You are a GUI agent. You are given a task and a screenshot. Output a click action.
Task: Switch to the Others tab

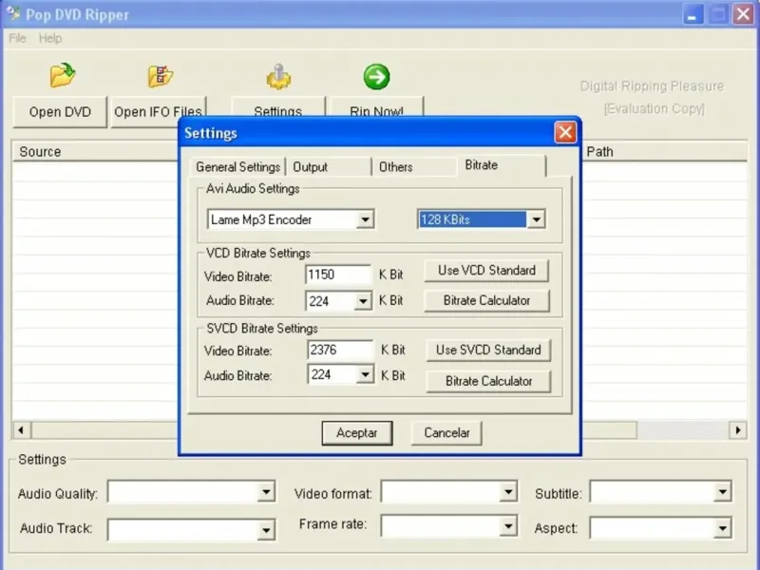[x=414, y=167]
